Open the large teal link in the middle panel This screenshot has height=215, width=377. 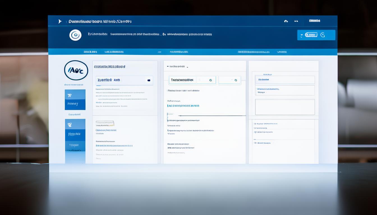pos(183,106)
